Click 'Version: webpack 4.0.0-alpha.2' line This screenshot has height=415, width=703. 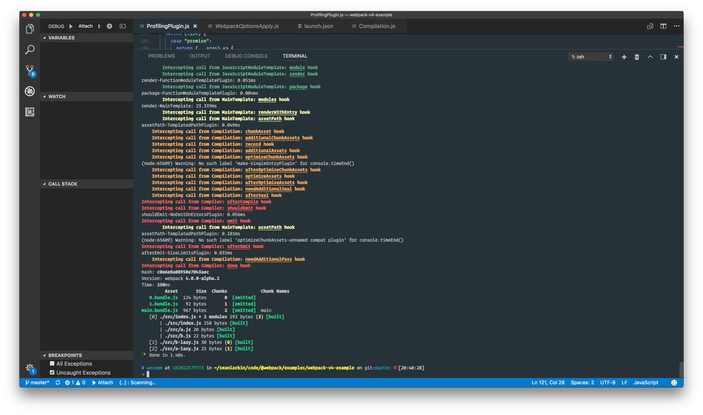click(180, 279)
